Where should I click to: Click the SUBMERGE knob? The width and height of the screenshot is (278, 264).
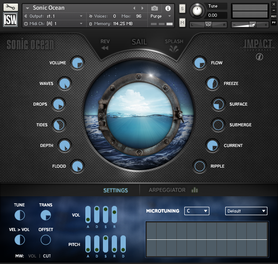point(218,125)
